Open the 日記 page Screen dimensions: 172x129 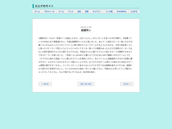click(x=79, y=11)
